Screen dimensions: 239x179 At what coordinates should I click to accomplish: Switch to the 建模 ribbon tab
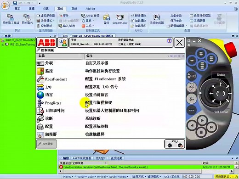[x=32, y=9]
